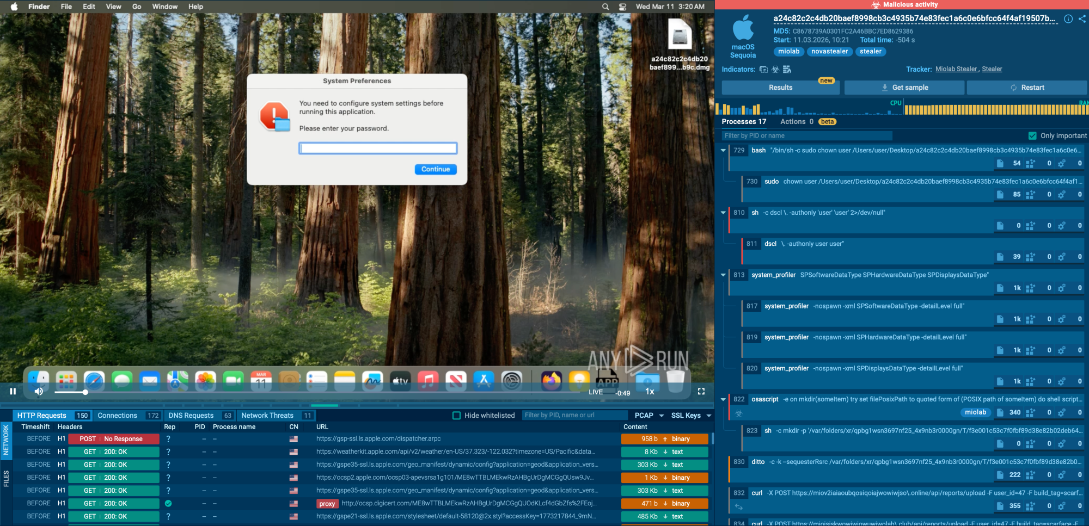The image size is (1089, 526).
Task: Click the biohazard indicator icon
Action: (x=775, y=70)
